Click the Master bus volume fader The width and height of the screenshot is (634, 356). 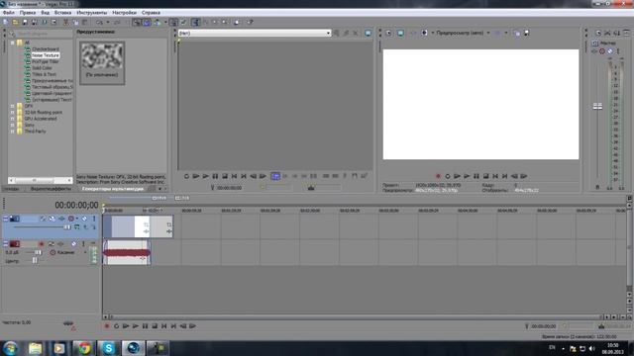pos(597,106)
